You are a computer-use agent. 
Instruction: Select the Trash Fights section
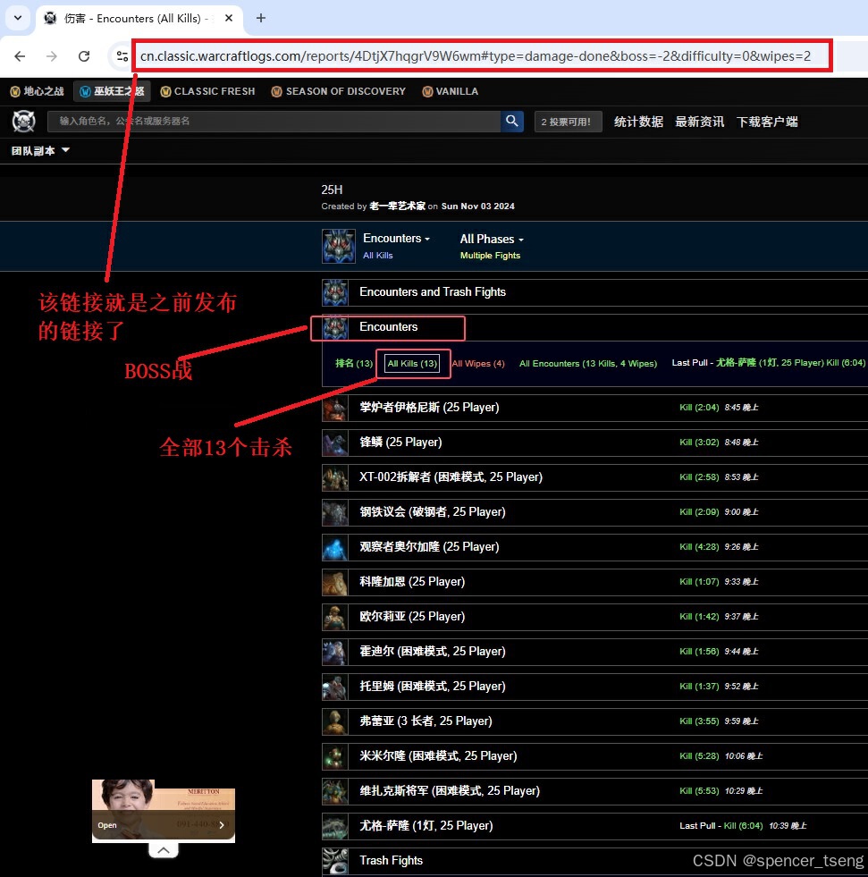tap(594, 861)
